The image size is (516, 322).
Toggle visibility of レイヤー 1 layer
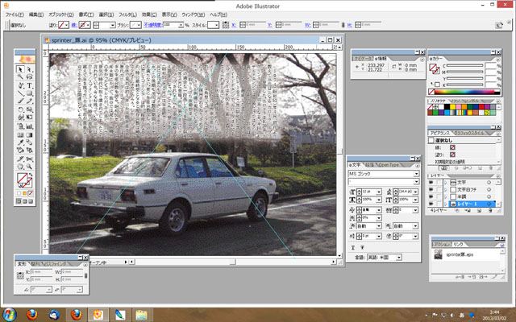pos(431,204)
